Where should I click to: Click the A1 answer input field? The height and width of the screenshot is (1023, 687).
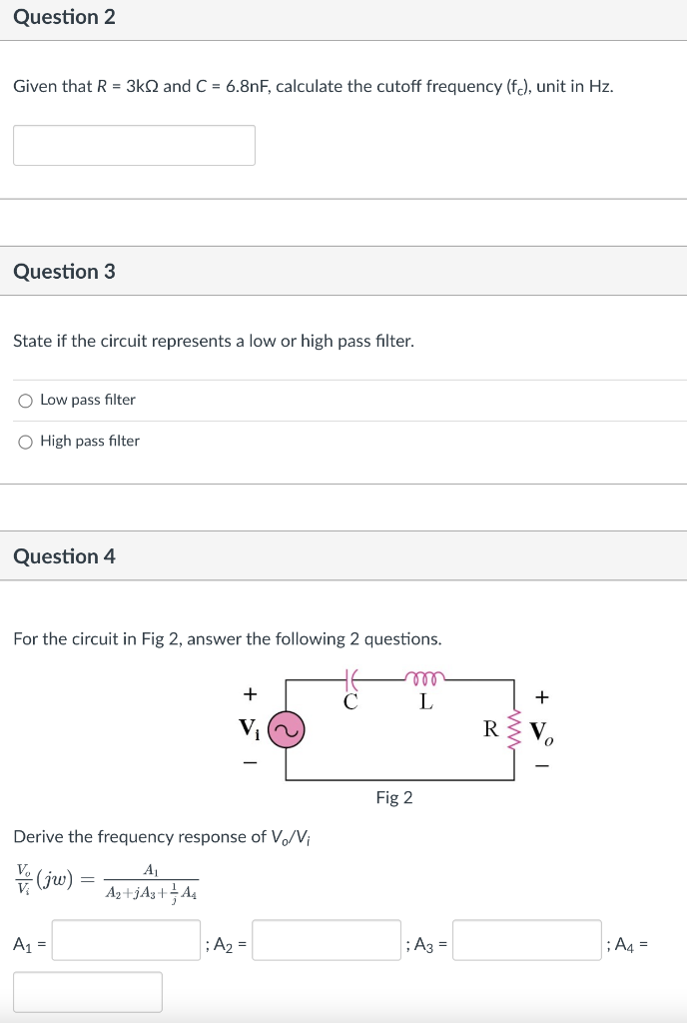click(x=127, y=940)
